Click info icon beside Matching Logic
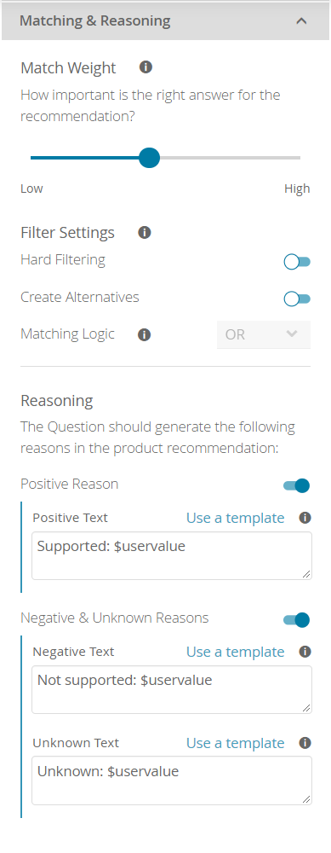The height and width of the screenshot is (853, 331). pos(144,334)
